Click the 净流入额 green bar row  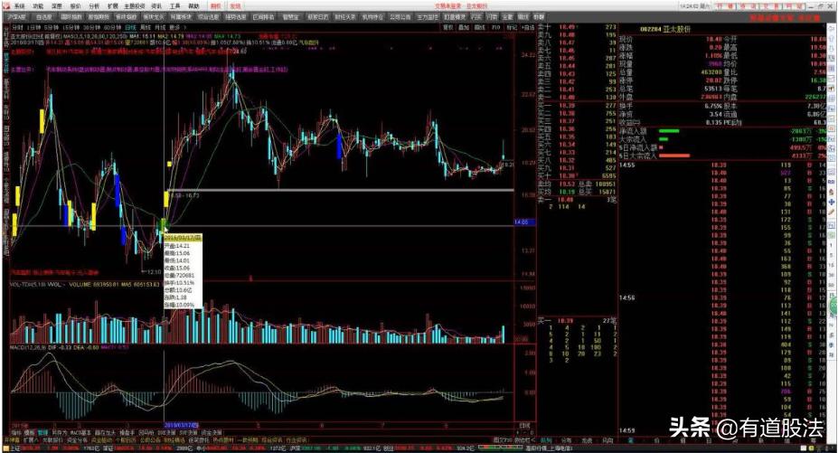[x=721, y=130]
